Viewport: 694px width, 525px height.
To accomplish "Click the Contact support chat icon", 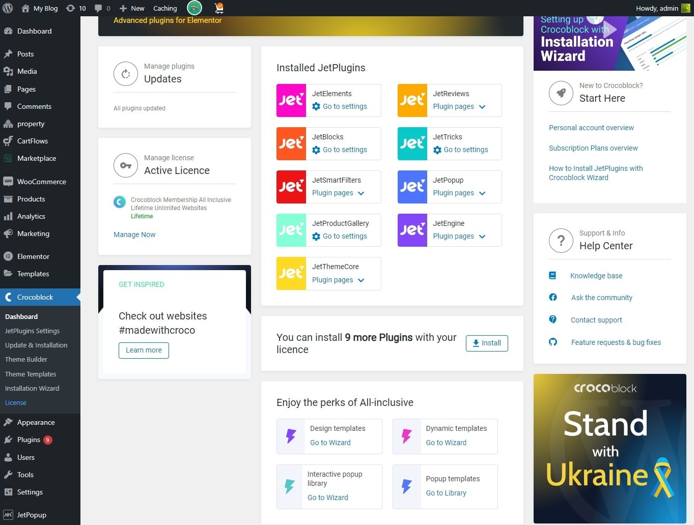I will 553,319.
